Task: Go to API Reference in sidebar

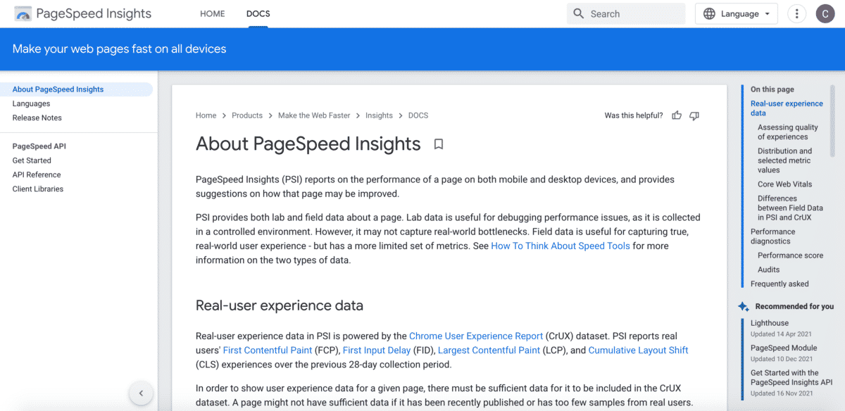Action: [37, 175]
